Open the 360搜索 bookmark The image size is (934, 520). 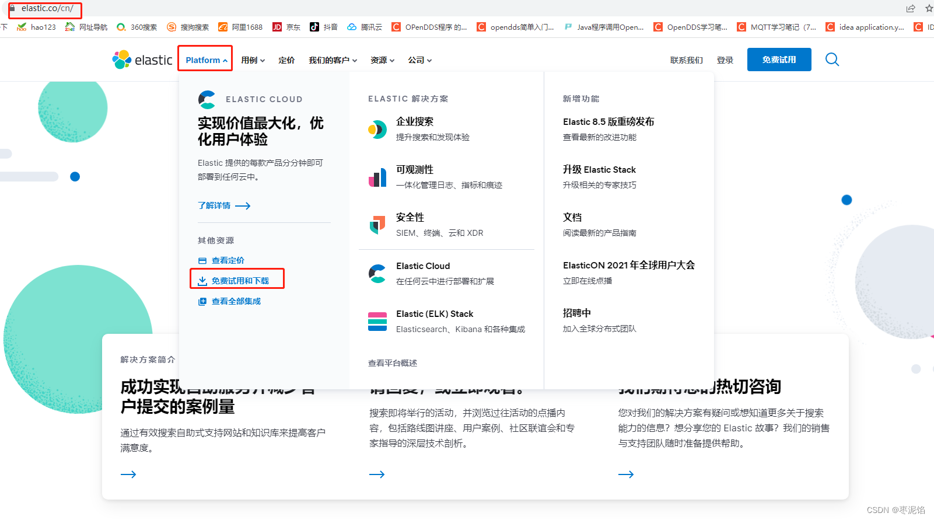(x=137, y=27)
